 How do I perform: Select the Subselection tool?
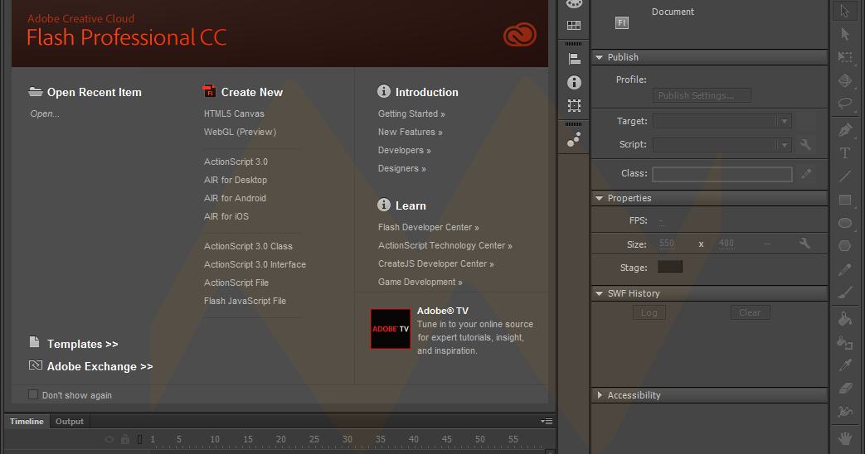pos(844,34)
